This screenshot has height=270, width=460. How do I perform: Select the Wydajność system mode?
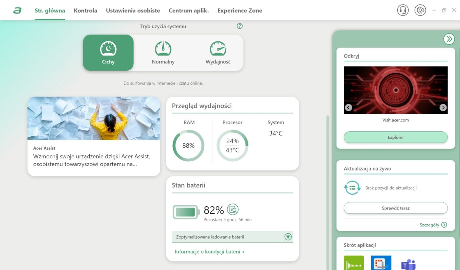coord(218,53)
